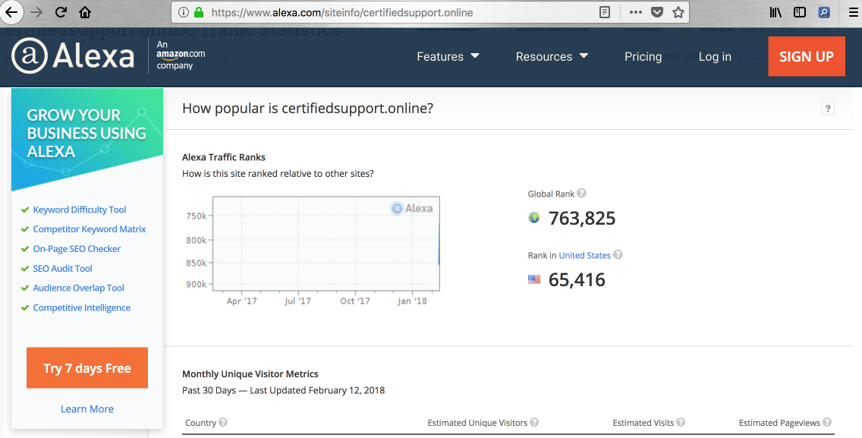Open the Pricing page

(x=643, y=56)
